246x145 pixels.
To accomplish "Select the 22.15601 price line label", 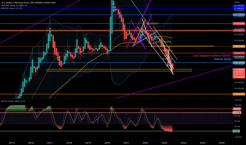I will point(239,15).
